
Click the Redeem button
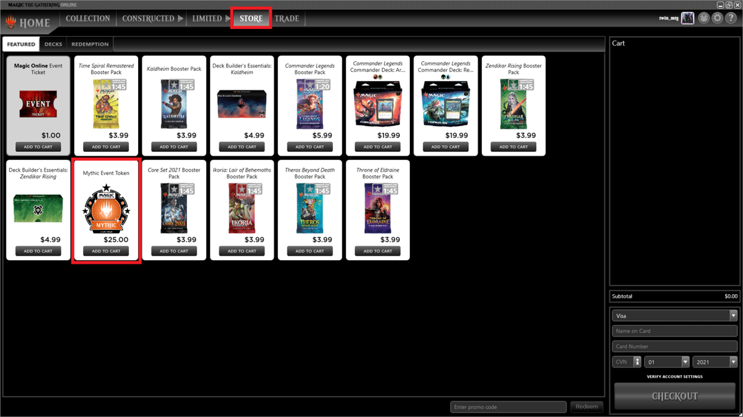pos(587,406)
